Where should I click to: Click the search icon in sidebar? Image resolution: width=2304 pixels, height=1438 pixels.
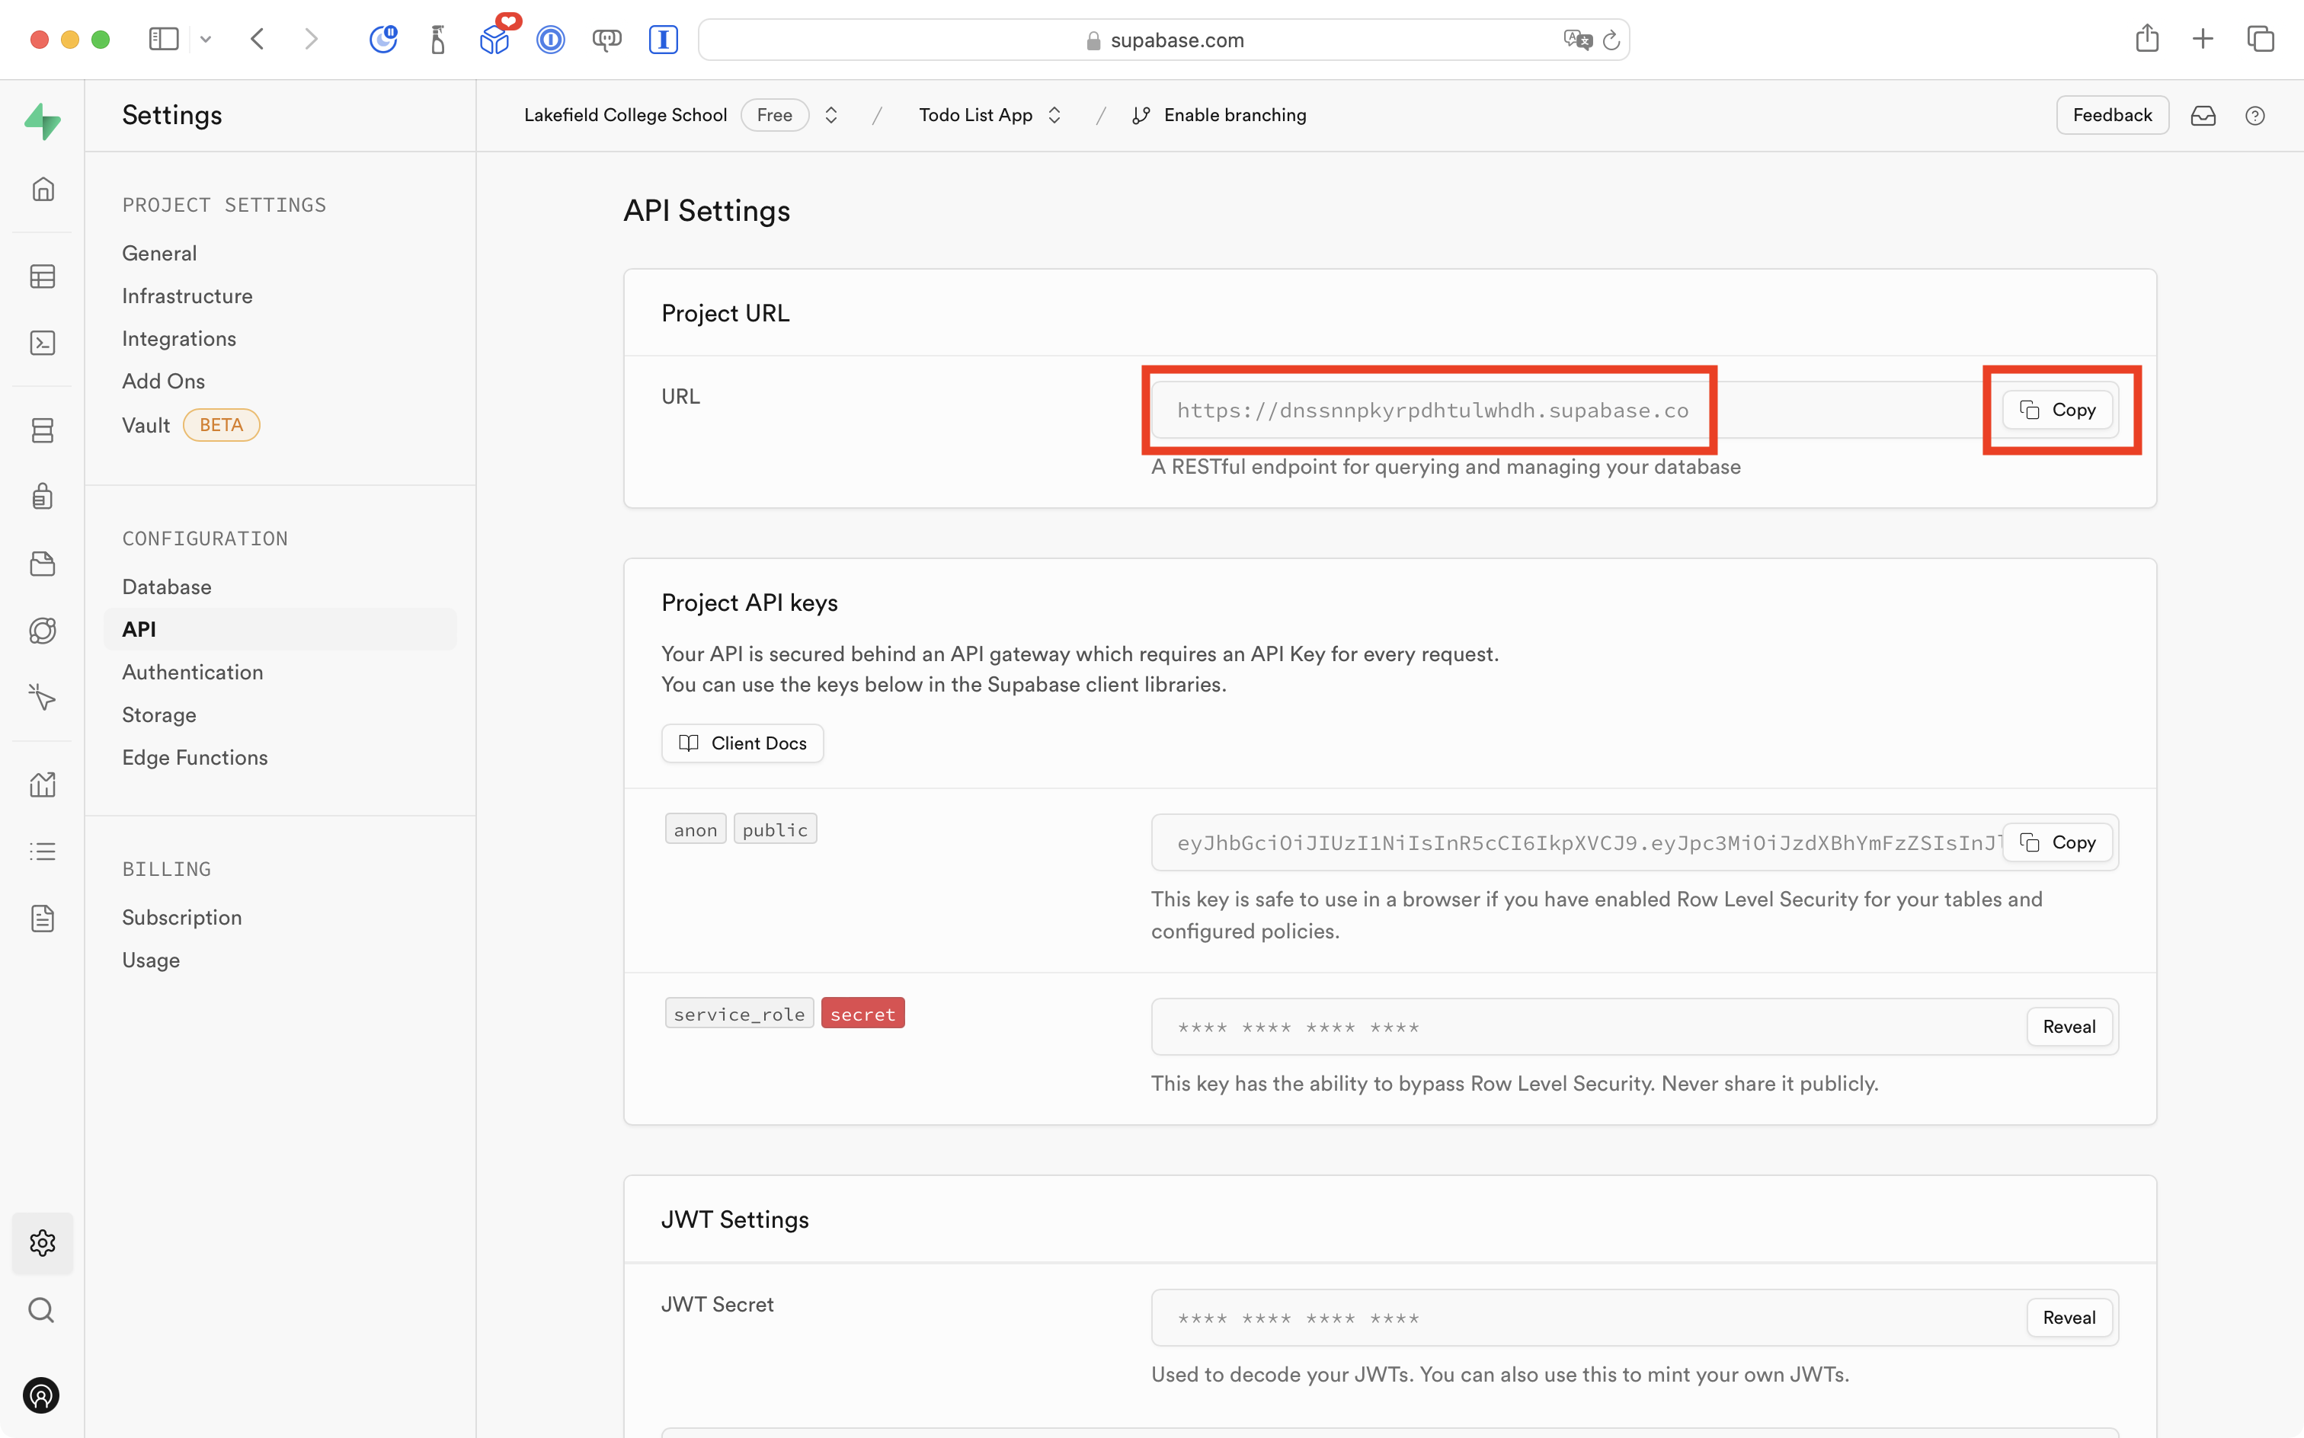click(x=41, y=1311)
